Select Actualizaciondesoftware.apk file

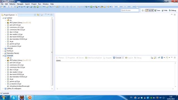point(19,86)
